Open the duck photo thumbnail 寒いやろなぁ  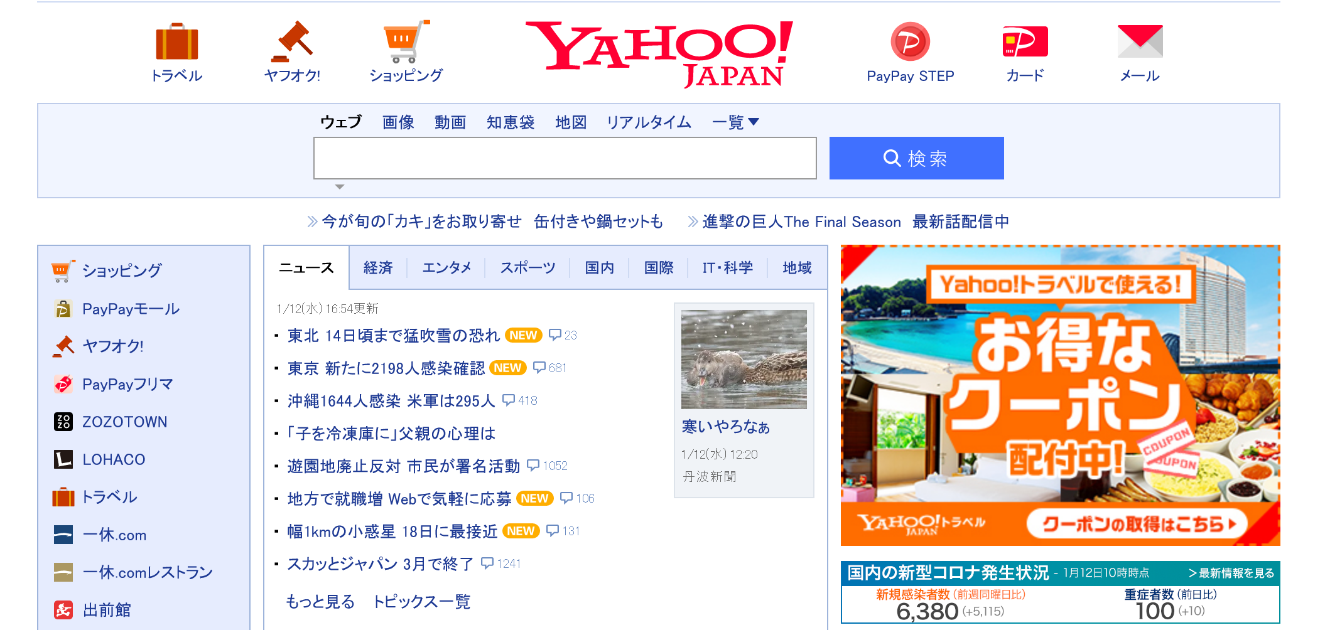[744, 359]
